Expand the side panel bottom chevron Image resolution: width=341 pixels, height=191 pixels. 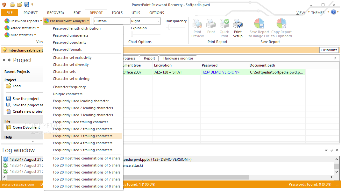point(33,141)
